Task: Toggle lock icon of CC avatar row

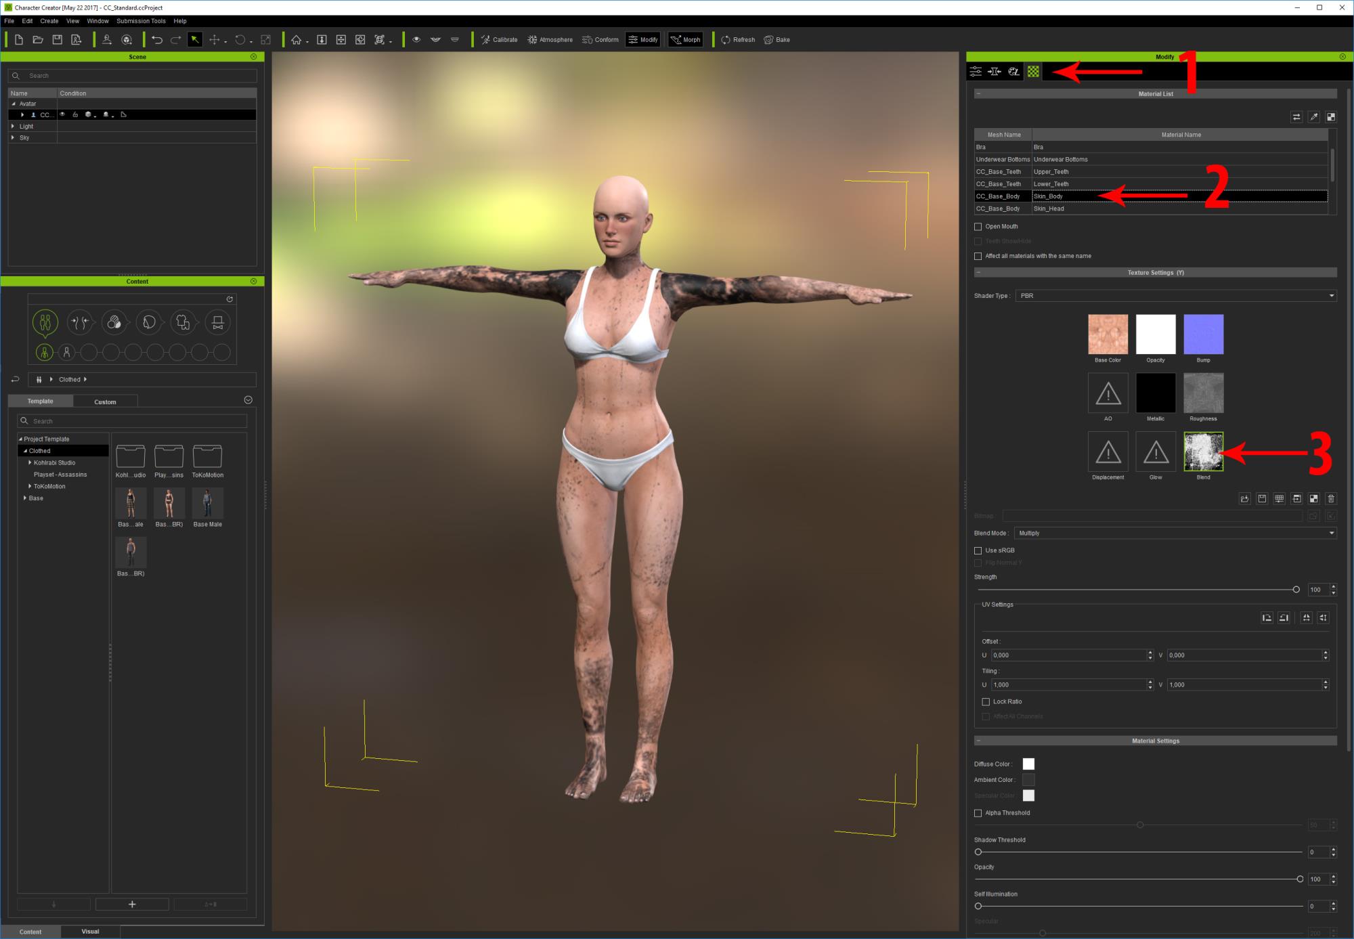Action: pyautogui.click(x=75, y=115)
